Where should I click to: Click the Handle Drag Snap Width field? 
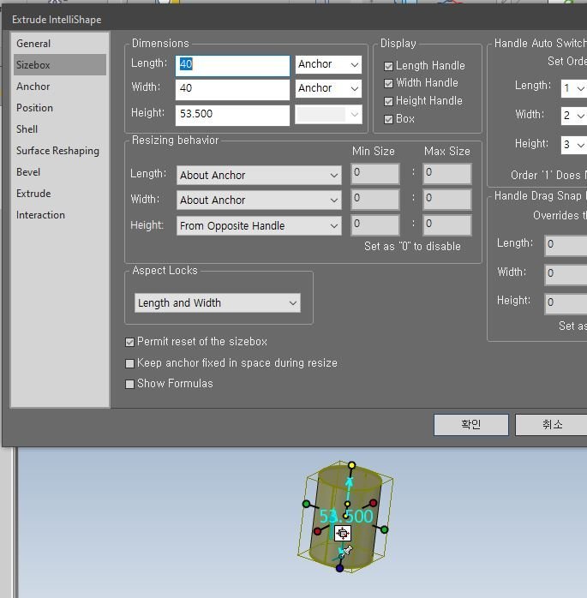(x=566, y=275)
